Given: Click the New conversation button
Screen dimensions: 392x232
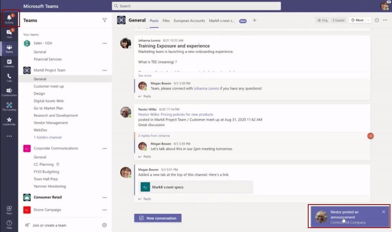Looking at the screenshot, I should (157, 218).
